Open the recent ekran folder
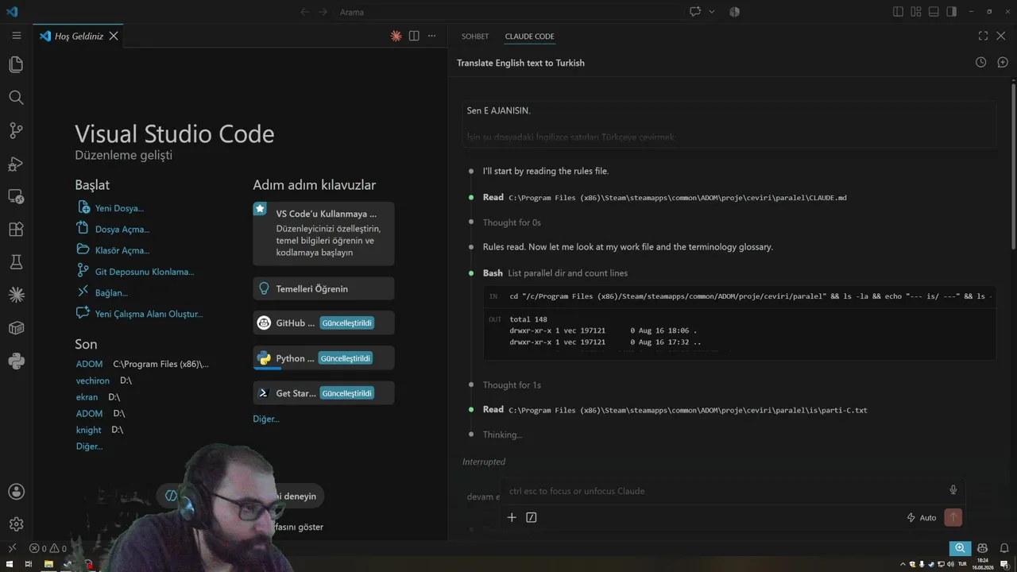This screenshot has height=572, width=1017. [x=87, y=397]
